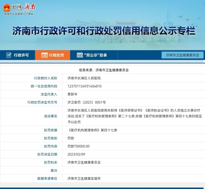Click the 行政处罚决定书文号 label
The image size is (205, 189).
pos(42,102)
